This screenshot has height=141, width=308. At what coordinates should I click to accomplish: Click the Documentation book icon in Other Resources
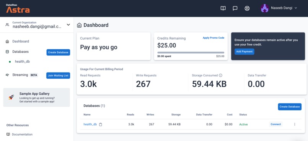(8, 135)
